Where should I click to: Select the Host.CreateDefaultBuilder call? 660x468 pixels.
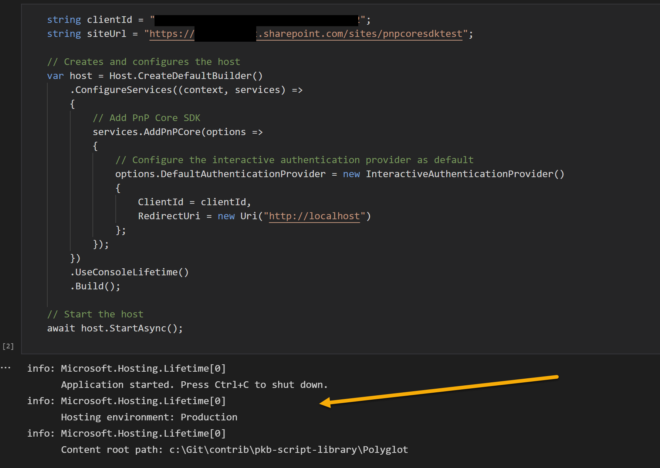click(x=185, y=75)
